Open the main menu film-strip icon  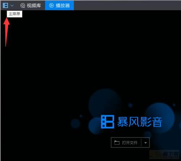(5, 5)
